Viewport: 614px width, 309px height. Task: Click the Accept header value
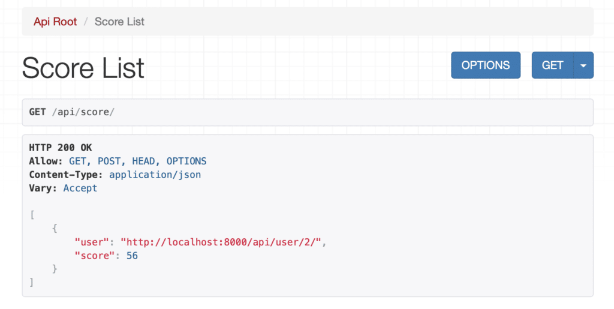click(x=80, y=188)
